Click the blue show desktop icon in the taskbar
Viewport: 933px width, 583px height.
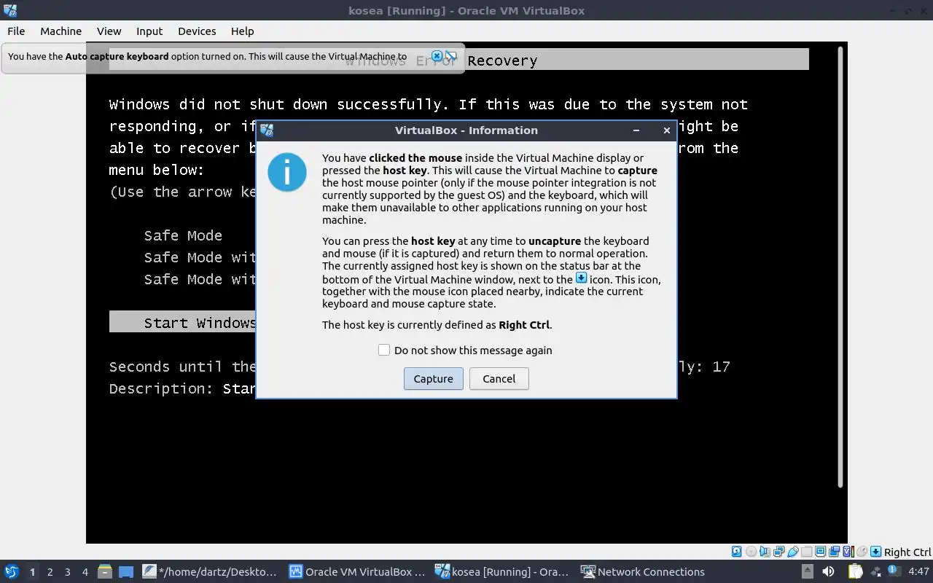point(126,571)
